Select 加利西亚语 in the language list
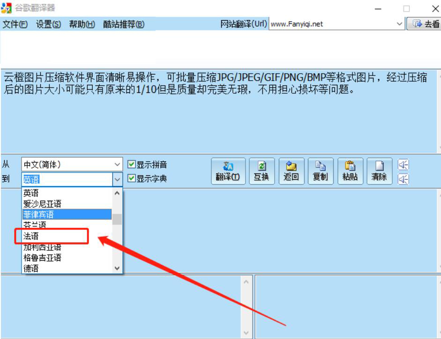Viewport: 441px width, 339px height. click(67, 247)
